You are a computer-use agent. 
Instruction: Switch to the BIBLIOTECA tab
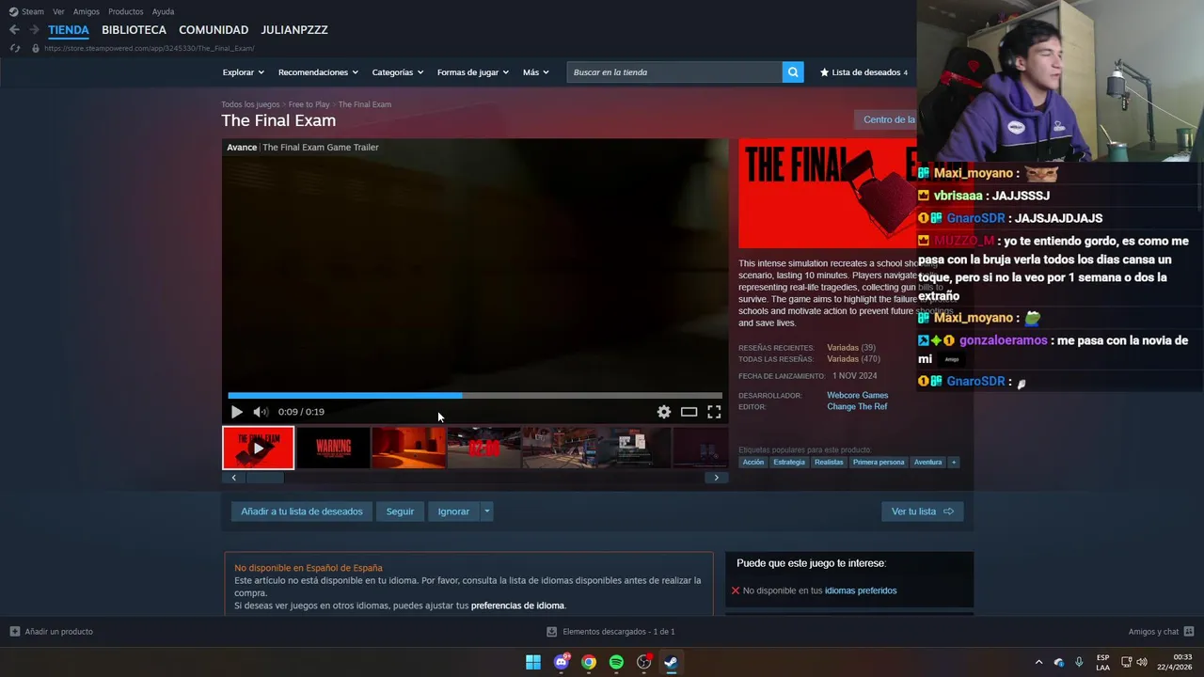[x=134, y=30]
